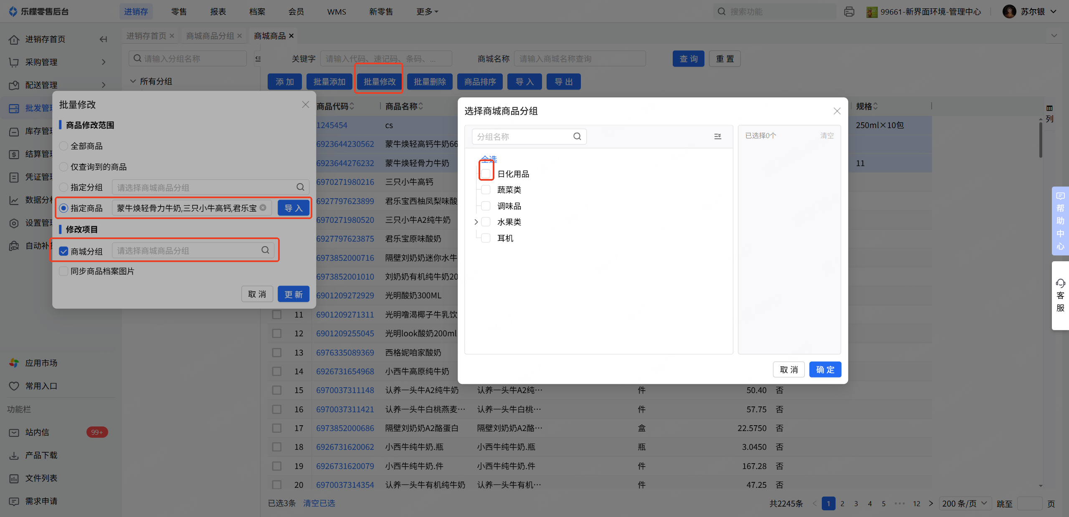The width and height of the screenshot is (1069, 517).
Task: Check the 日化用品 group checkbox
Action: [x=486, y=174]
